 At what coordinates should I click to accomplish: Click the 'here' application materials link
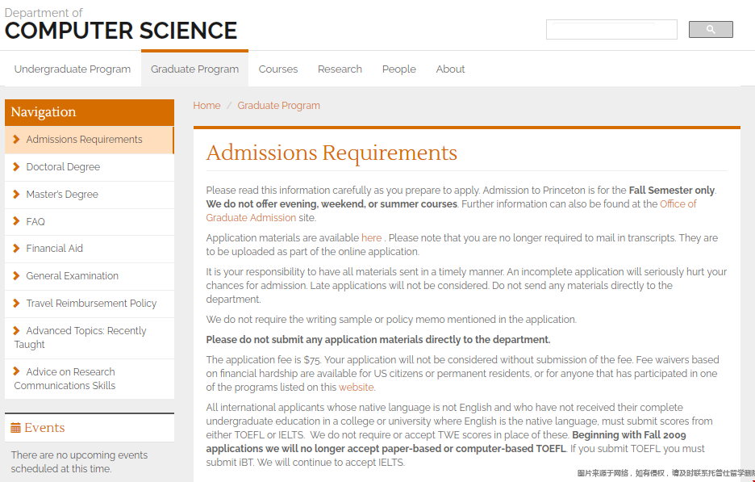coord(371,238)
